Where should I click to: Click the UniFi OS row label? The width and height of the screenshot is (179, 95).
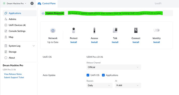point(47,57)
